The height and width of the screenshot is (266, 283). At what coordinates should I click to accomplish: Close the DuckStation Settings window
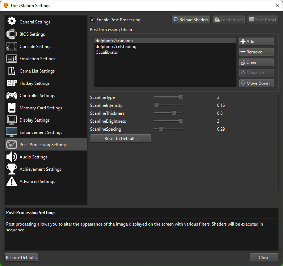coord(277,5)
